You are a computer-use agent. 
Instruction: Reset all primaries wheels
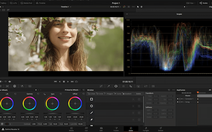tap(84, 90)
